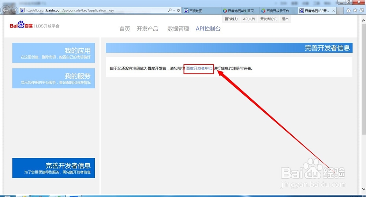Viewport: 366px width, 197px height.
Task: Open the 开发者论坛 link
Action: coord(268,19)
